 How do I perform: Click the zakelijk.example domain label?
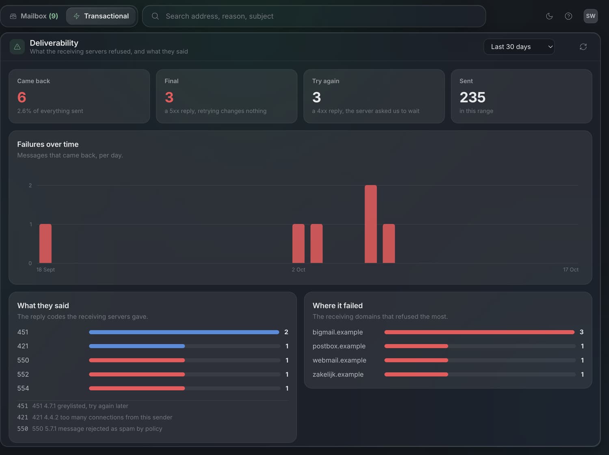338,374
